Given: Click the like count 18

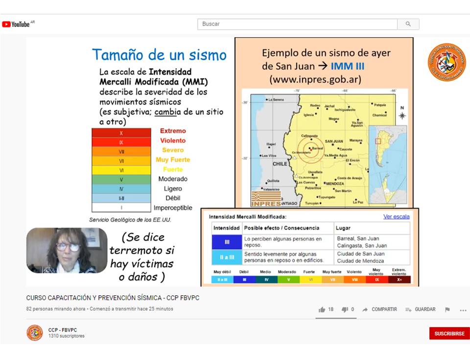Looking at the screenshot, I should point(330,309).
